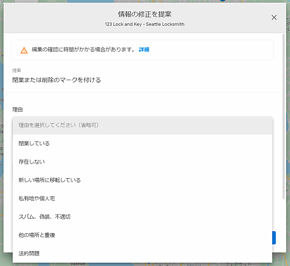Choose 存在しない as the reason
The width and height of the screenshot is (290, 266).
tap(31, 162)
